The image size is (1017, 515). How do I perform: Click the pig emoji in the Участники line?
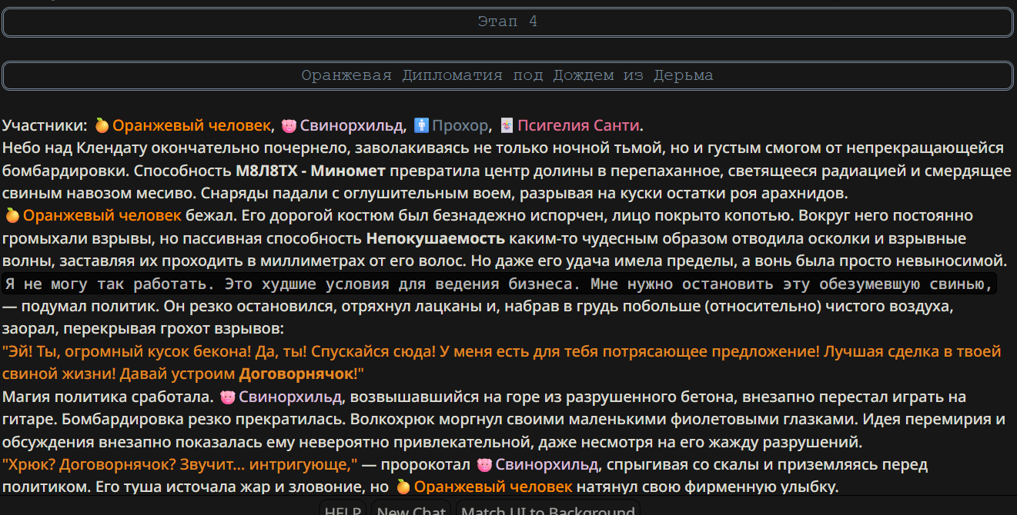(289, 125)
